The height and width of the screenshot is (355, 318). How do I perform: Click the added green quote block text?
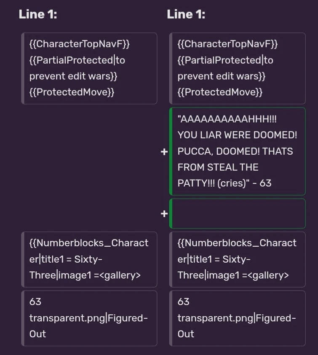(x=237, y=151)
